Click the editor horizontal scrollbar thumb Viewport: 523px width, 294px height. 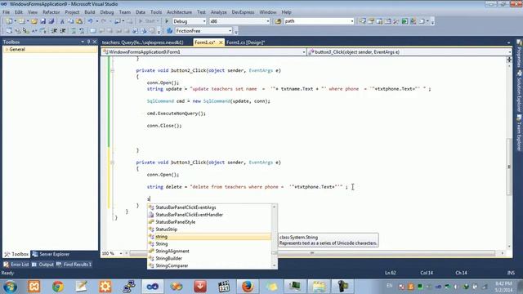(x=311, y=253)
